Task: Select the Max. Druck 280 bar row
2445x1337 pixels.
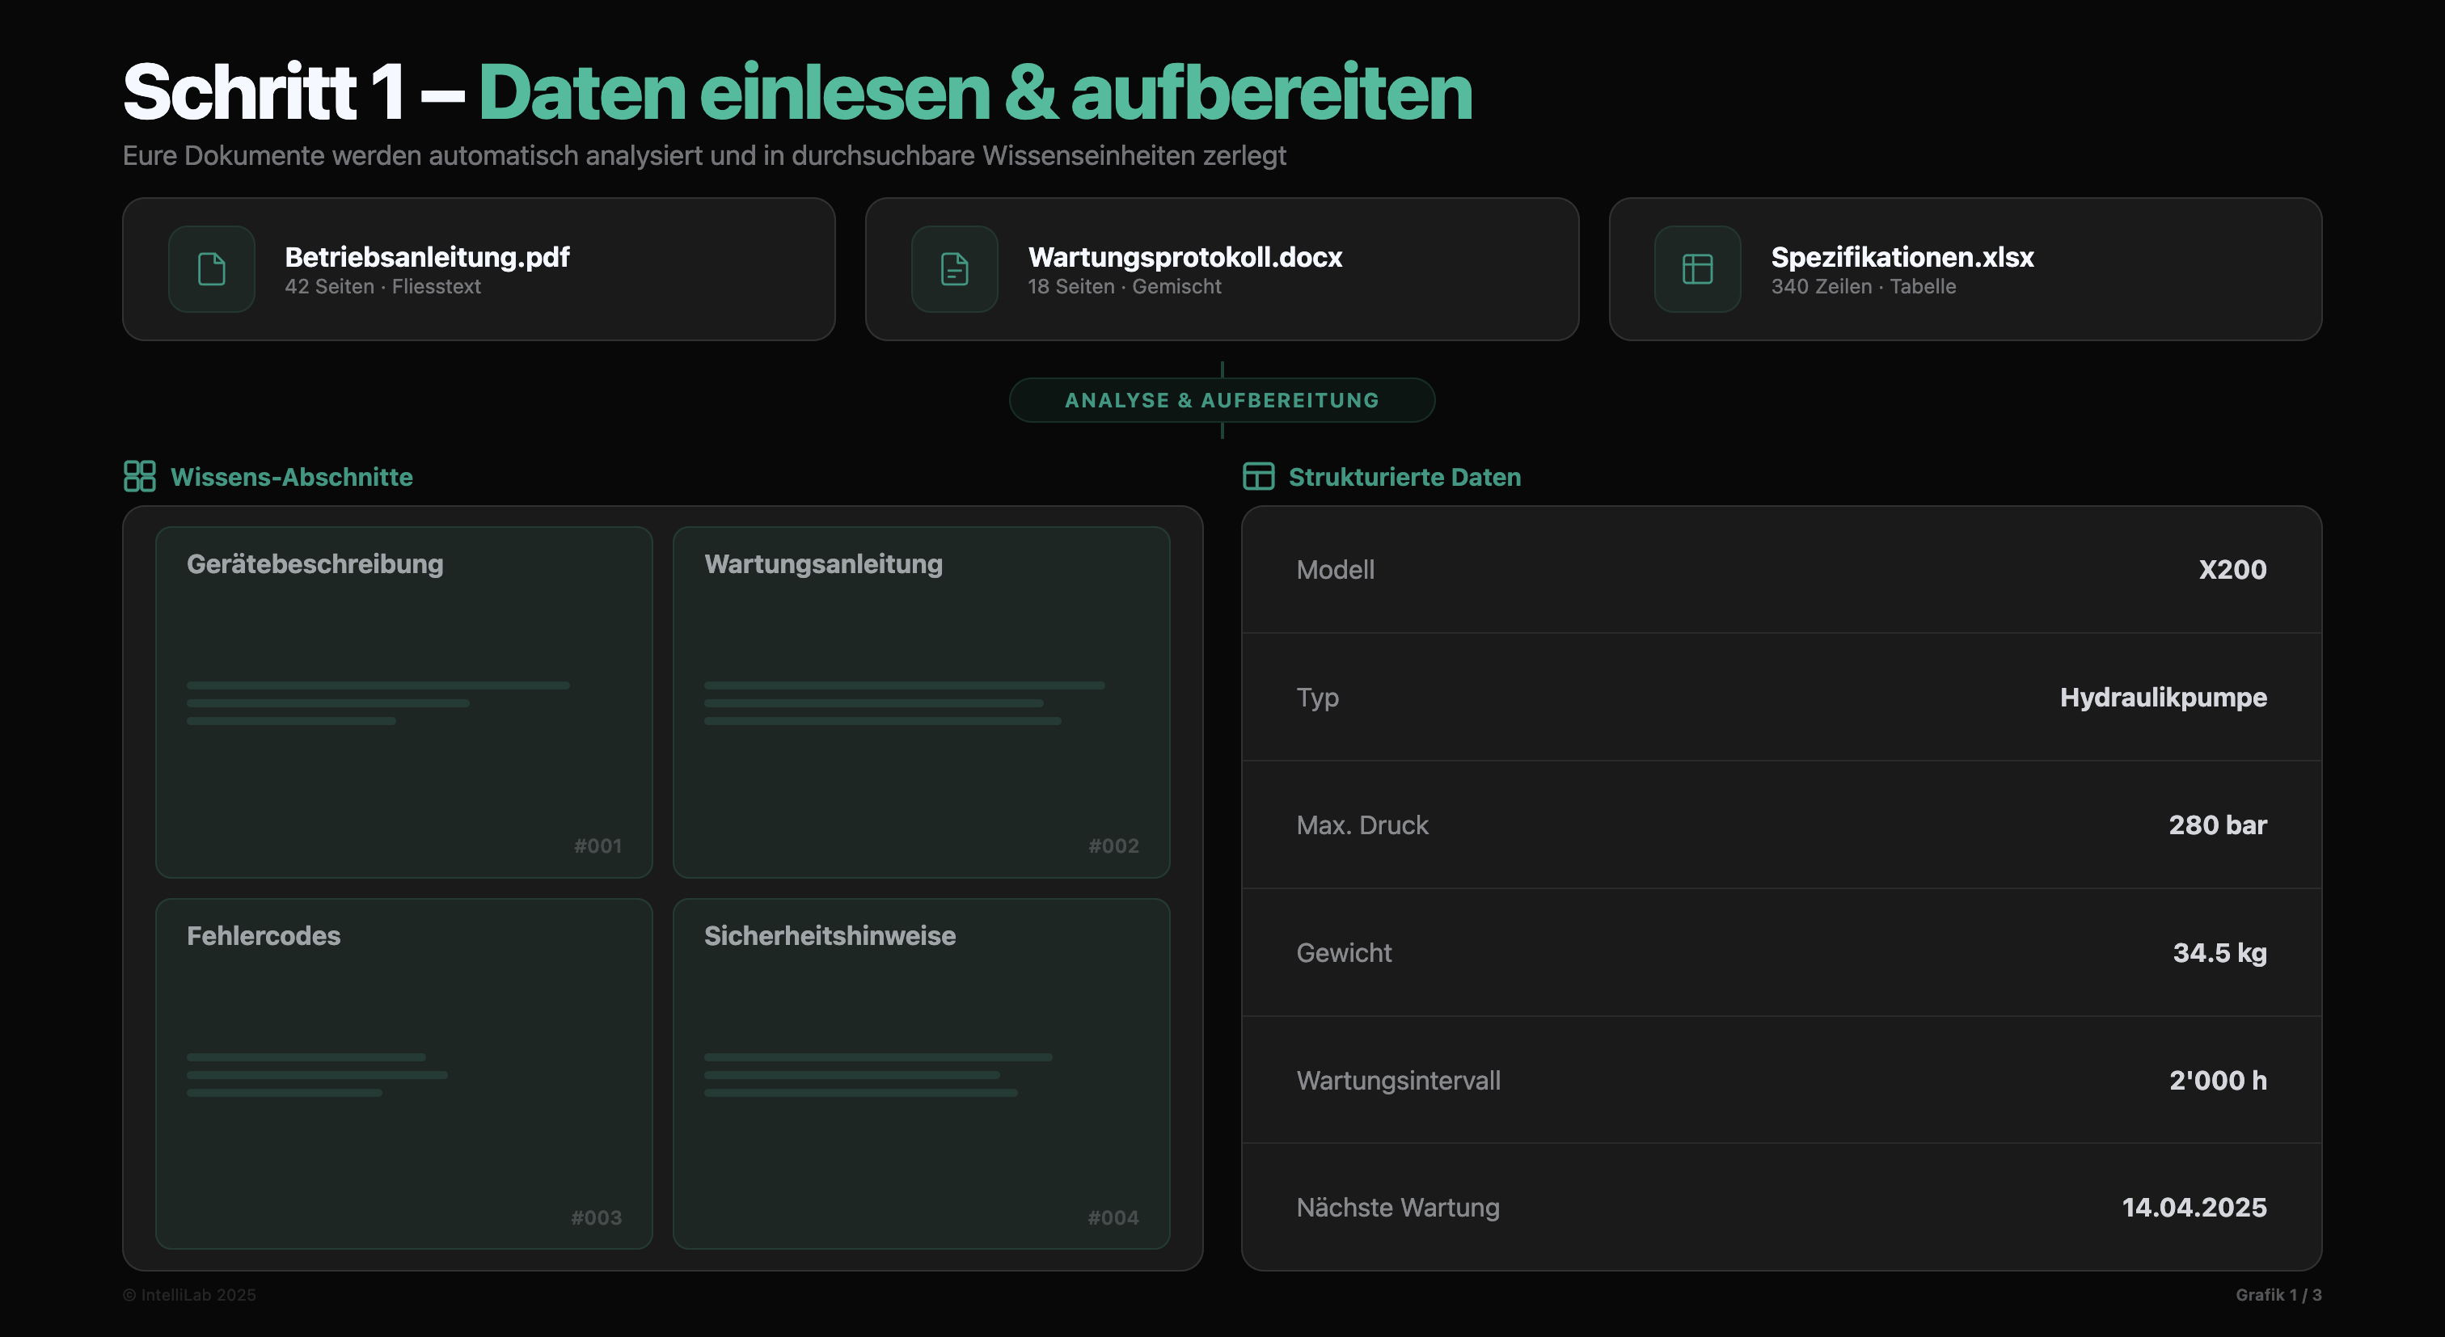Action: pos(1780,825)
